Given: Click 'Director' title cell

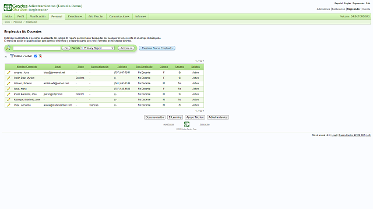Looking at the screenshot, I should pyautogui.click(x=80, y=94).
